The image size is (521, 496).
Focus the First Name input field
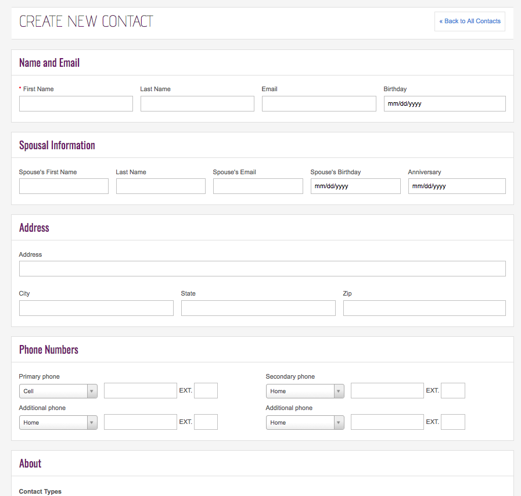click(x=76, y=104)
